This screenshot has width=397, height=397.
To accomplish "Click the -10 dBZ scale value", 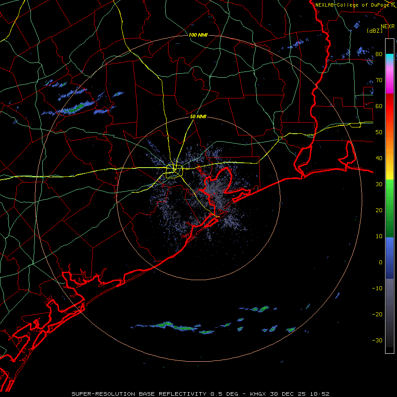I will coord(377,288).
